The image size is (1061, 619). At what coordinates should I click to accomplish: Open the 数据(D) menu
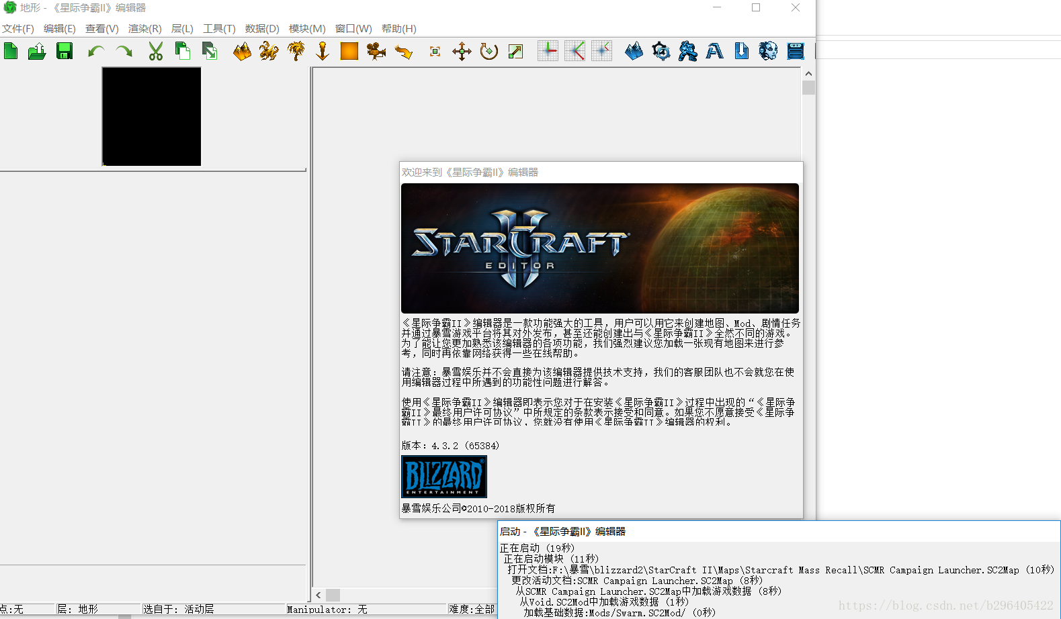262,29
